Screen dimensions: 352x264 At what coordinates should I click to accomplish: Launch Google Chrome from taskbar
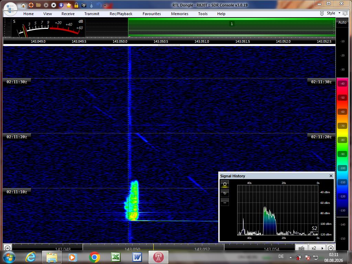pyautogui.click(x=94, y=257)
